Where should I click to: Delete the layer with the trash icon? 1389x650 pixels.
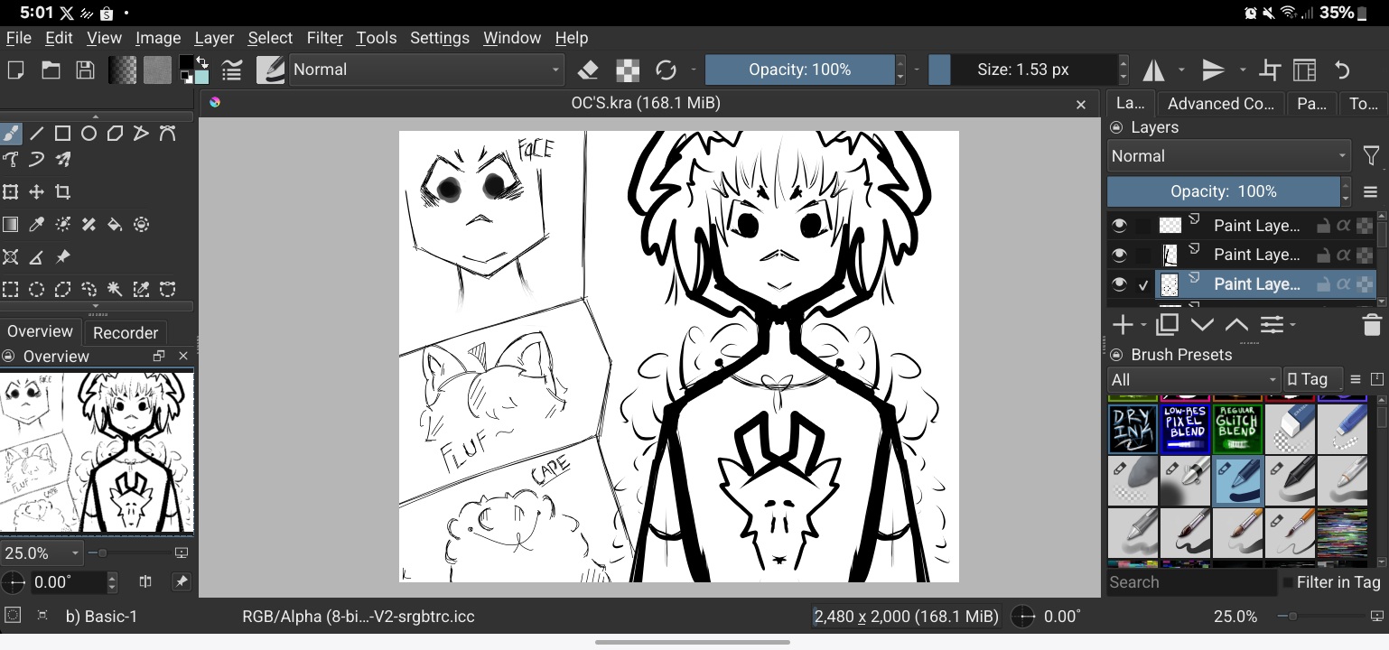[x=1371, y=324]
